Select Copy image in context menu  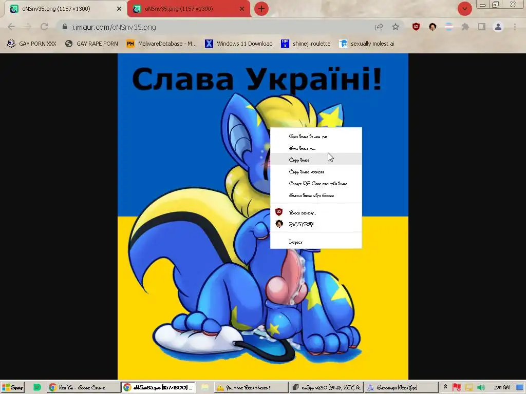(x=316, y=160)
